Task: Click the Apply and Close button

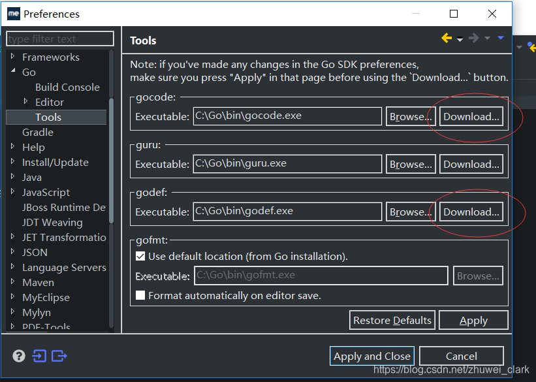Action: coord(371,356)
